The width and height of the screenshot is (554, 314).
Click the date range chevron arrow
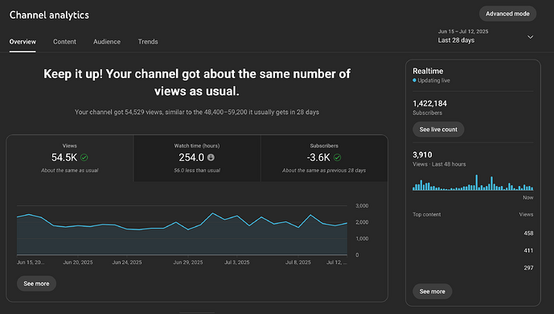[530, 37]
